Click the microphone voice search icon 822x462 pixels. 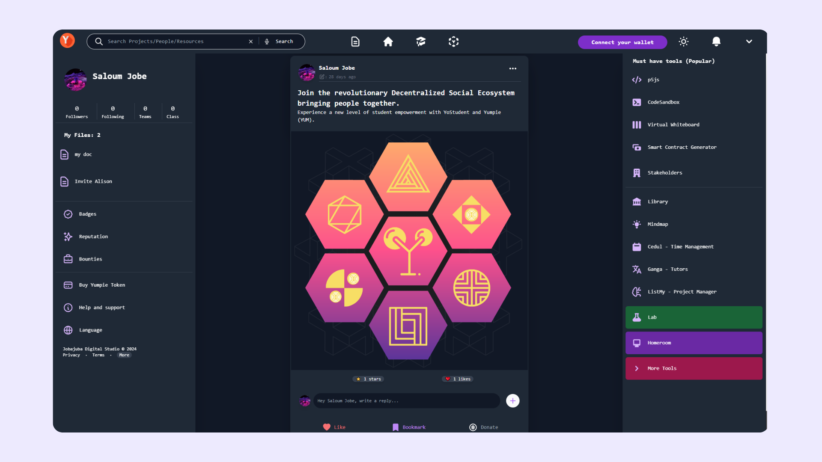tap(267, 41)
